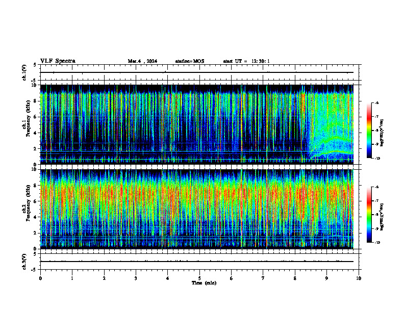Click the time axis tick label "5"
Screen dimensions: 404x312
coord(199,278)
